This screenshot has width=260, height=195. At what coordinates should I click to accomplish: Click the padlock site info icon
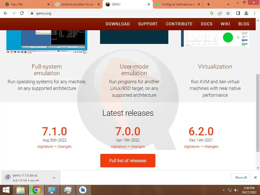32,13
